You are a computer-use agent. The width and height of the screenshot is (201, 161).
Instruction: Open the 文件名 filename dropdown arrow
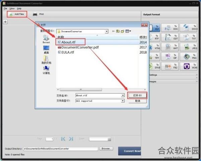pos(123,95)
